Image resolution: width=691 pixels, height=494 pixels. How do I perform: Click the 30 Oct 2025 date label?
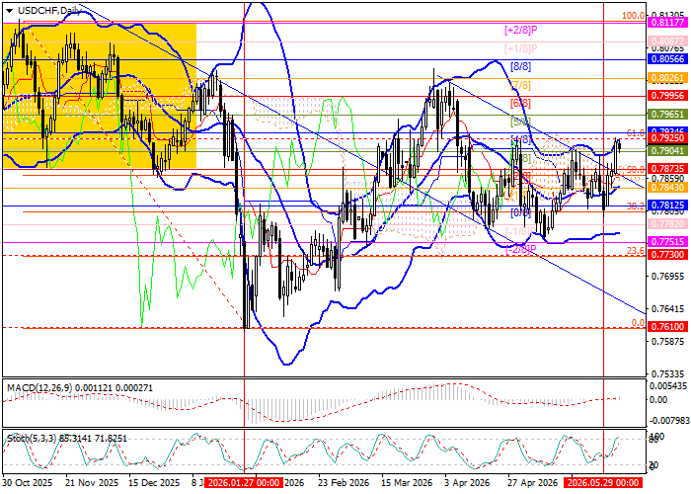coord(28,482)
